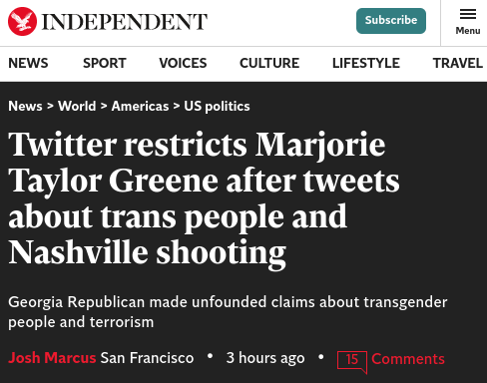Image resolution: width=487 pixels, height=383 pixels.
Task: Open the hamburger Menu icon
Action: (468, 14)
